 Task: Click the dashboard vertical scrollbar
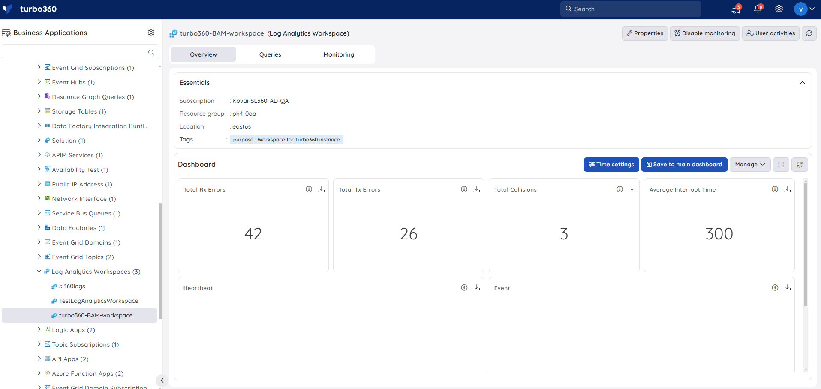click(x=806, y=244)
